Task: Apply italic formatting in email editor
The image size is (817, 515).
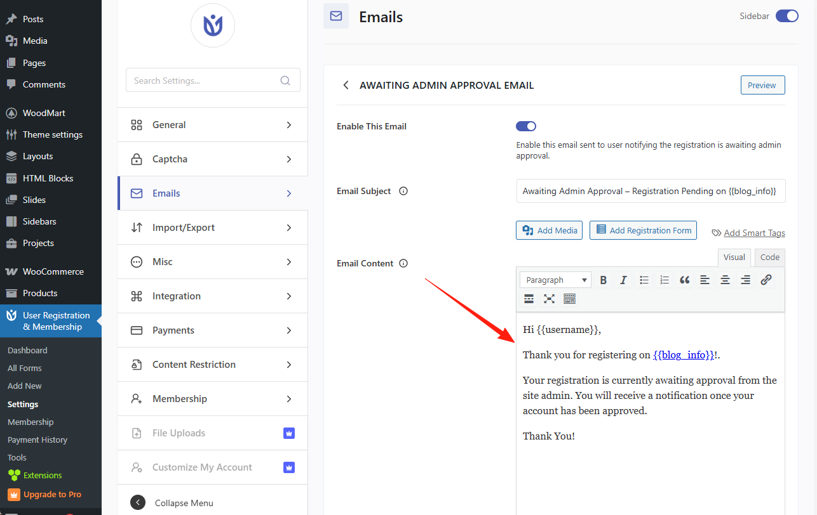Action: tap(623, 280)
